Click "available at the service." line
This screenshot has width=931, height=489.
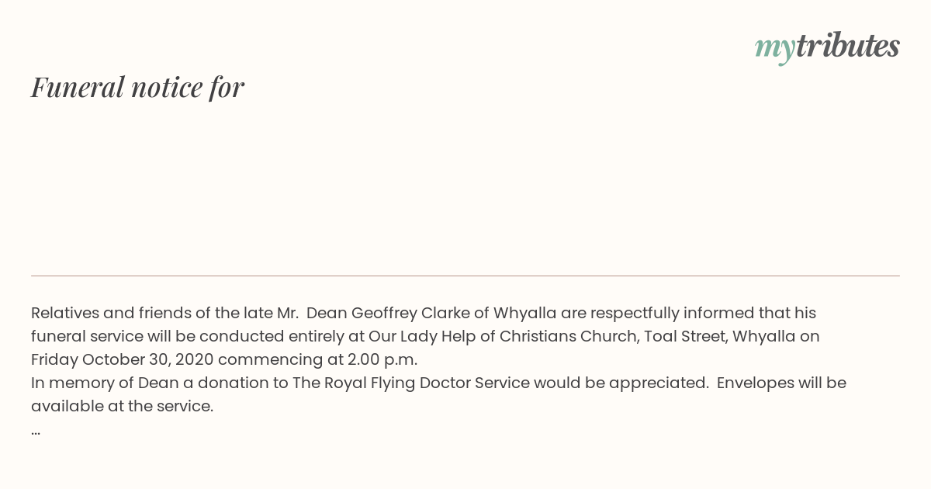coord(122,407)
